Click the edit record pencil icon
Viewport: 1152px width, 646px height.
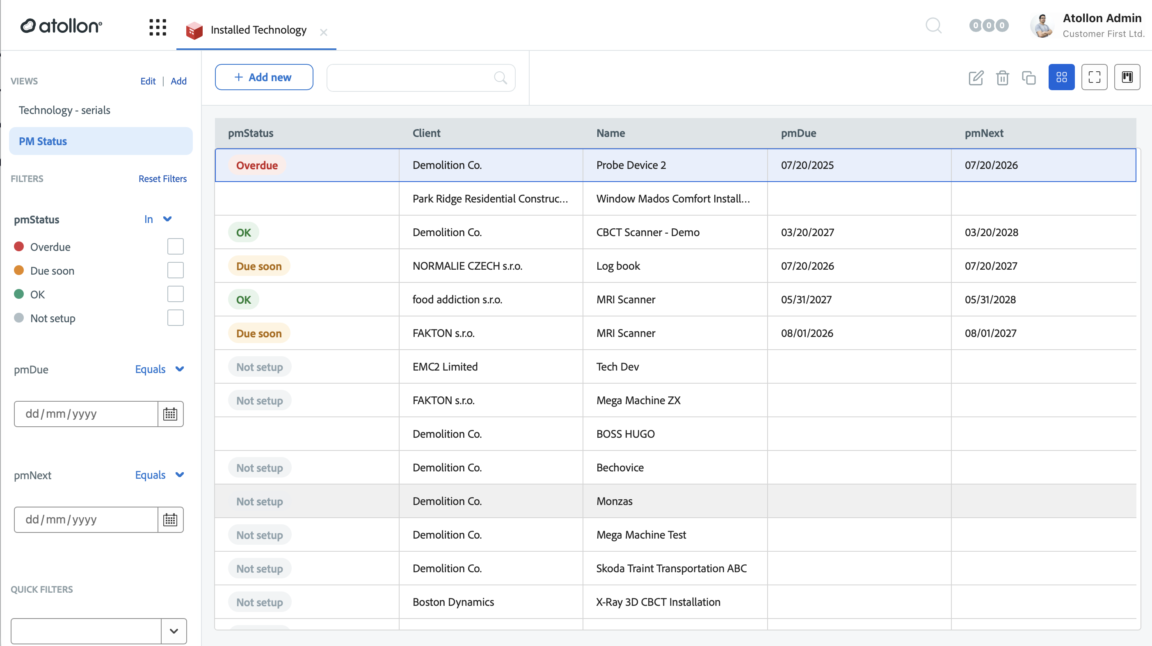[x=976, y=77]
